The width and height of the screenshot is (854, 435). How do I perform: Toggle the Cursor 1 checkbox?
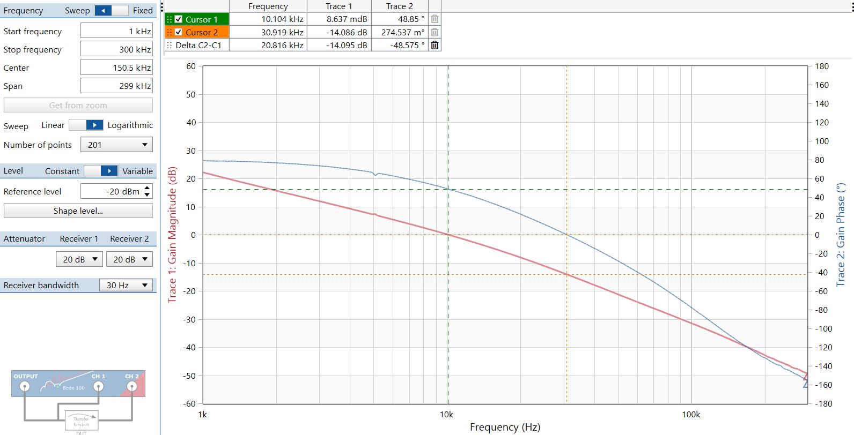click(x=179, y=19)
